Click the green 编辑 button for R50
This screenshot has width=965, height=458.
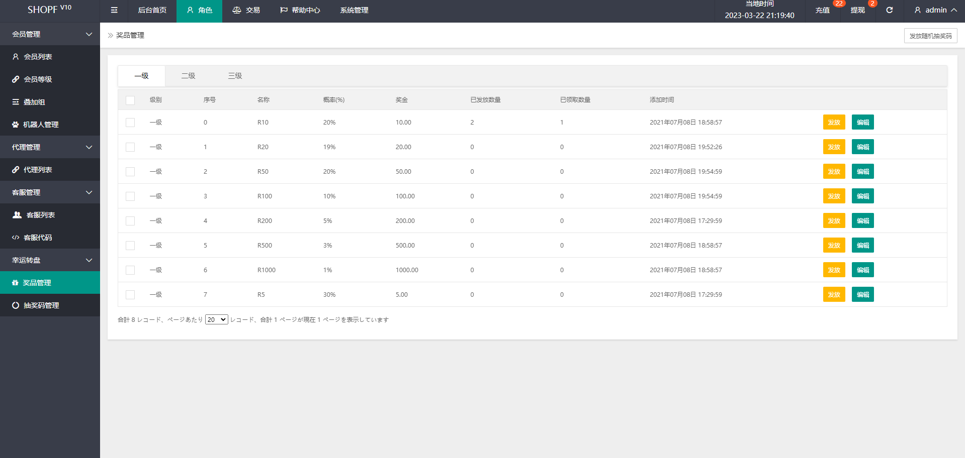point(862,172)
